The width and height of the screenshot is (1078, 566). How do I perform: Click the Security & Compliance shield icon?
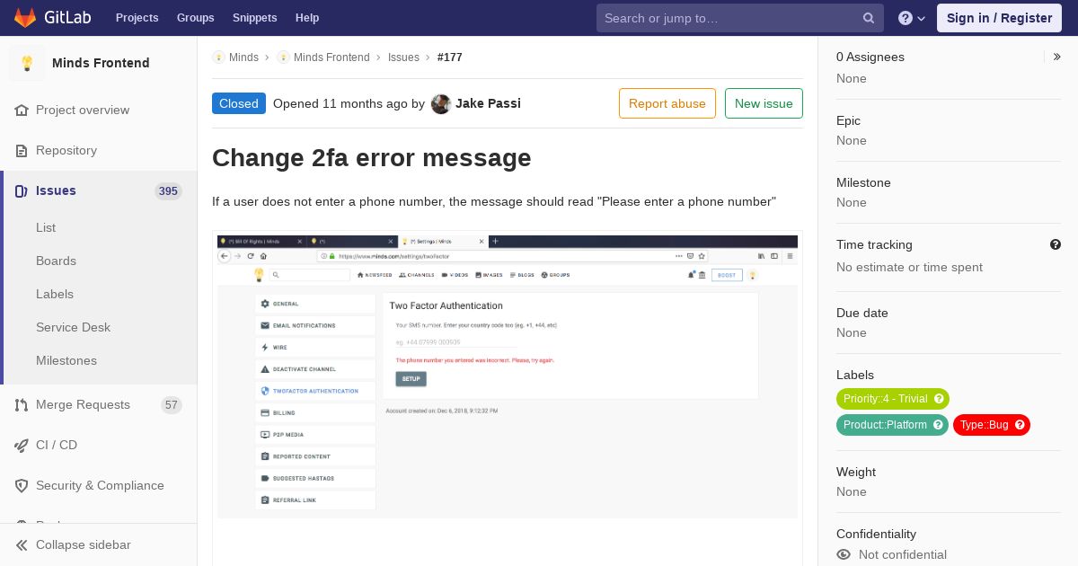[22, 485]
